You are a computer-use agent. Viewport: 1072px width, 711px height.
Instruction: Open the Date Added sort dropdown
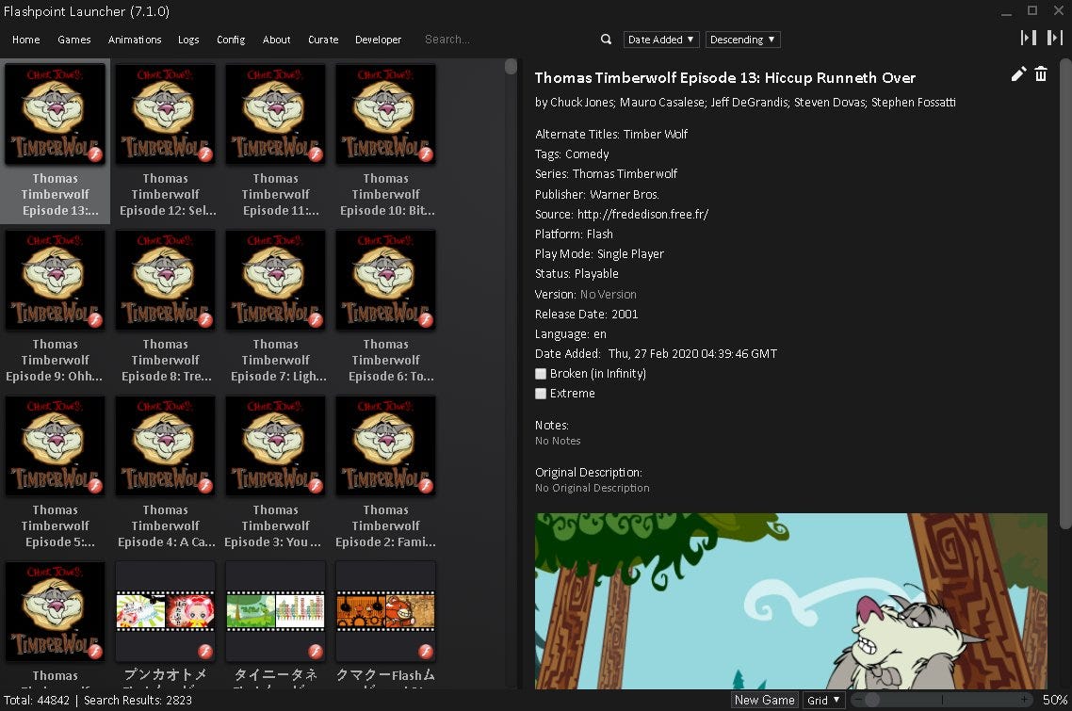[661, 40]
